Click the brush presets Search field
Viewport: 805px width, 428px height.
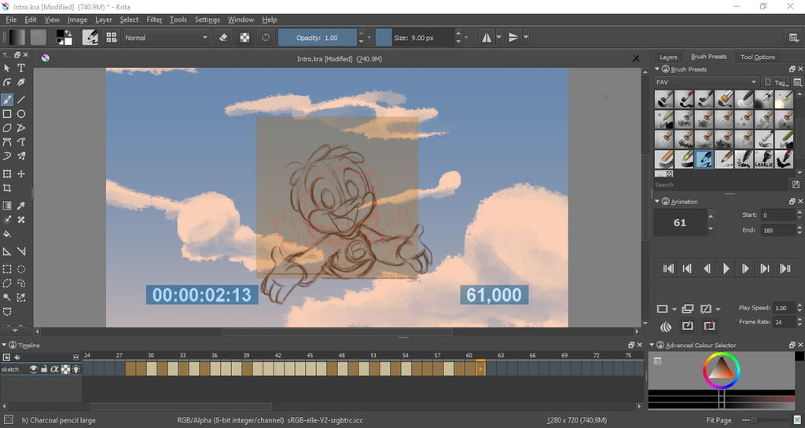(x=721, y=185)
